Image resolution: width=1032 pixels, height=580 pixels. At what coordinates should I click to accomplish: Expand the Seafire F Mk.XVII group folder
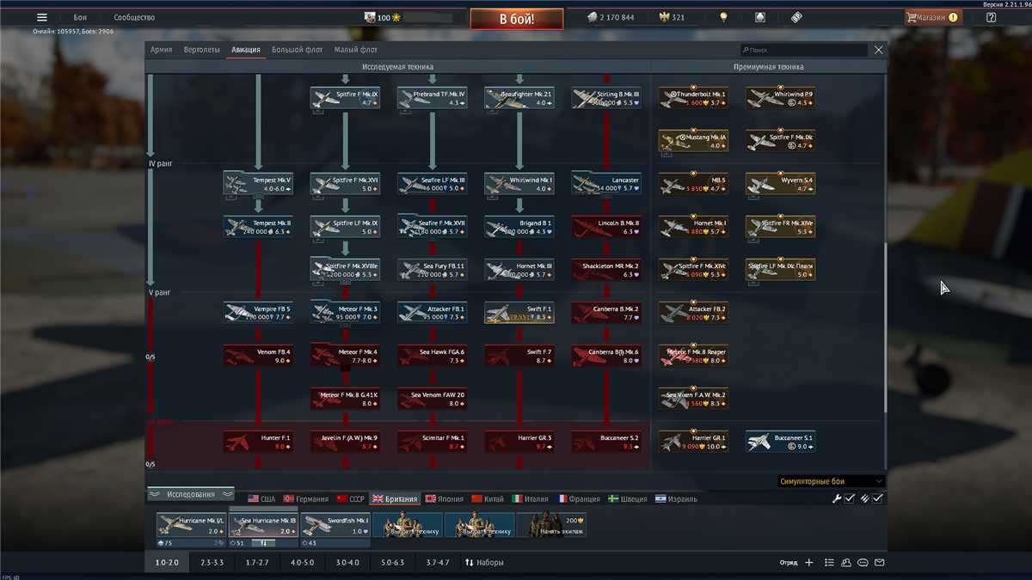click(433, 227)
